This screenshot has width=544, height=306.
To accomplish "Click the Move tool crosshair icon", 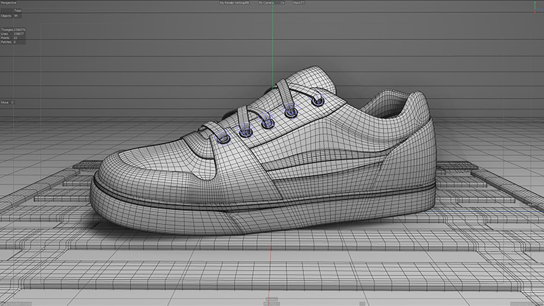I will pyautogui.click(x=13, y=102).
